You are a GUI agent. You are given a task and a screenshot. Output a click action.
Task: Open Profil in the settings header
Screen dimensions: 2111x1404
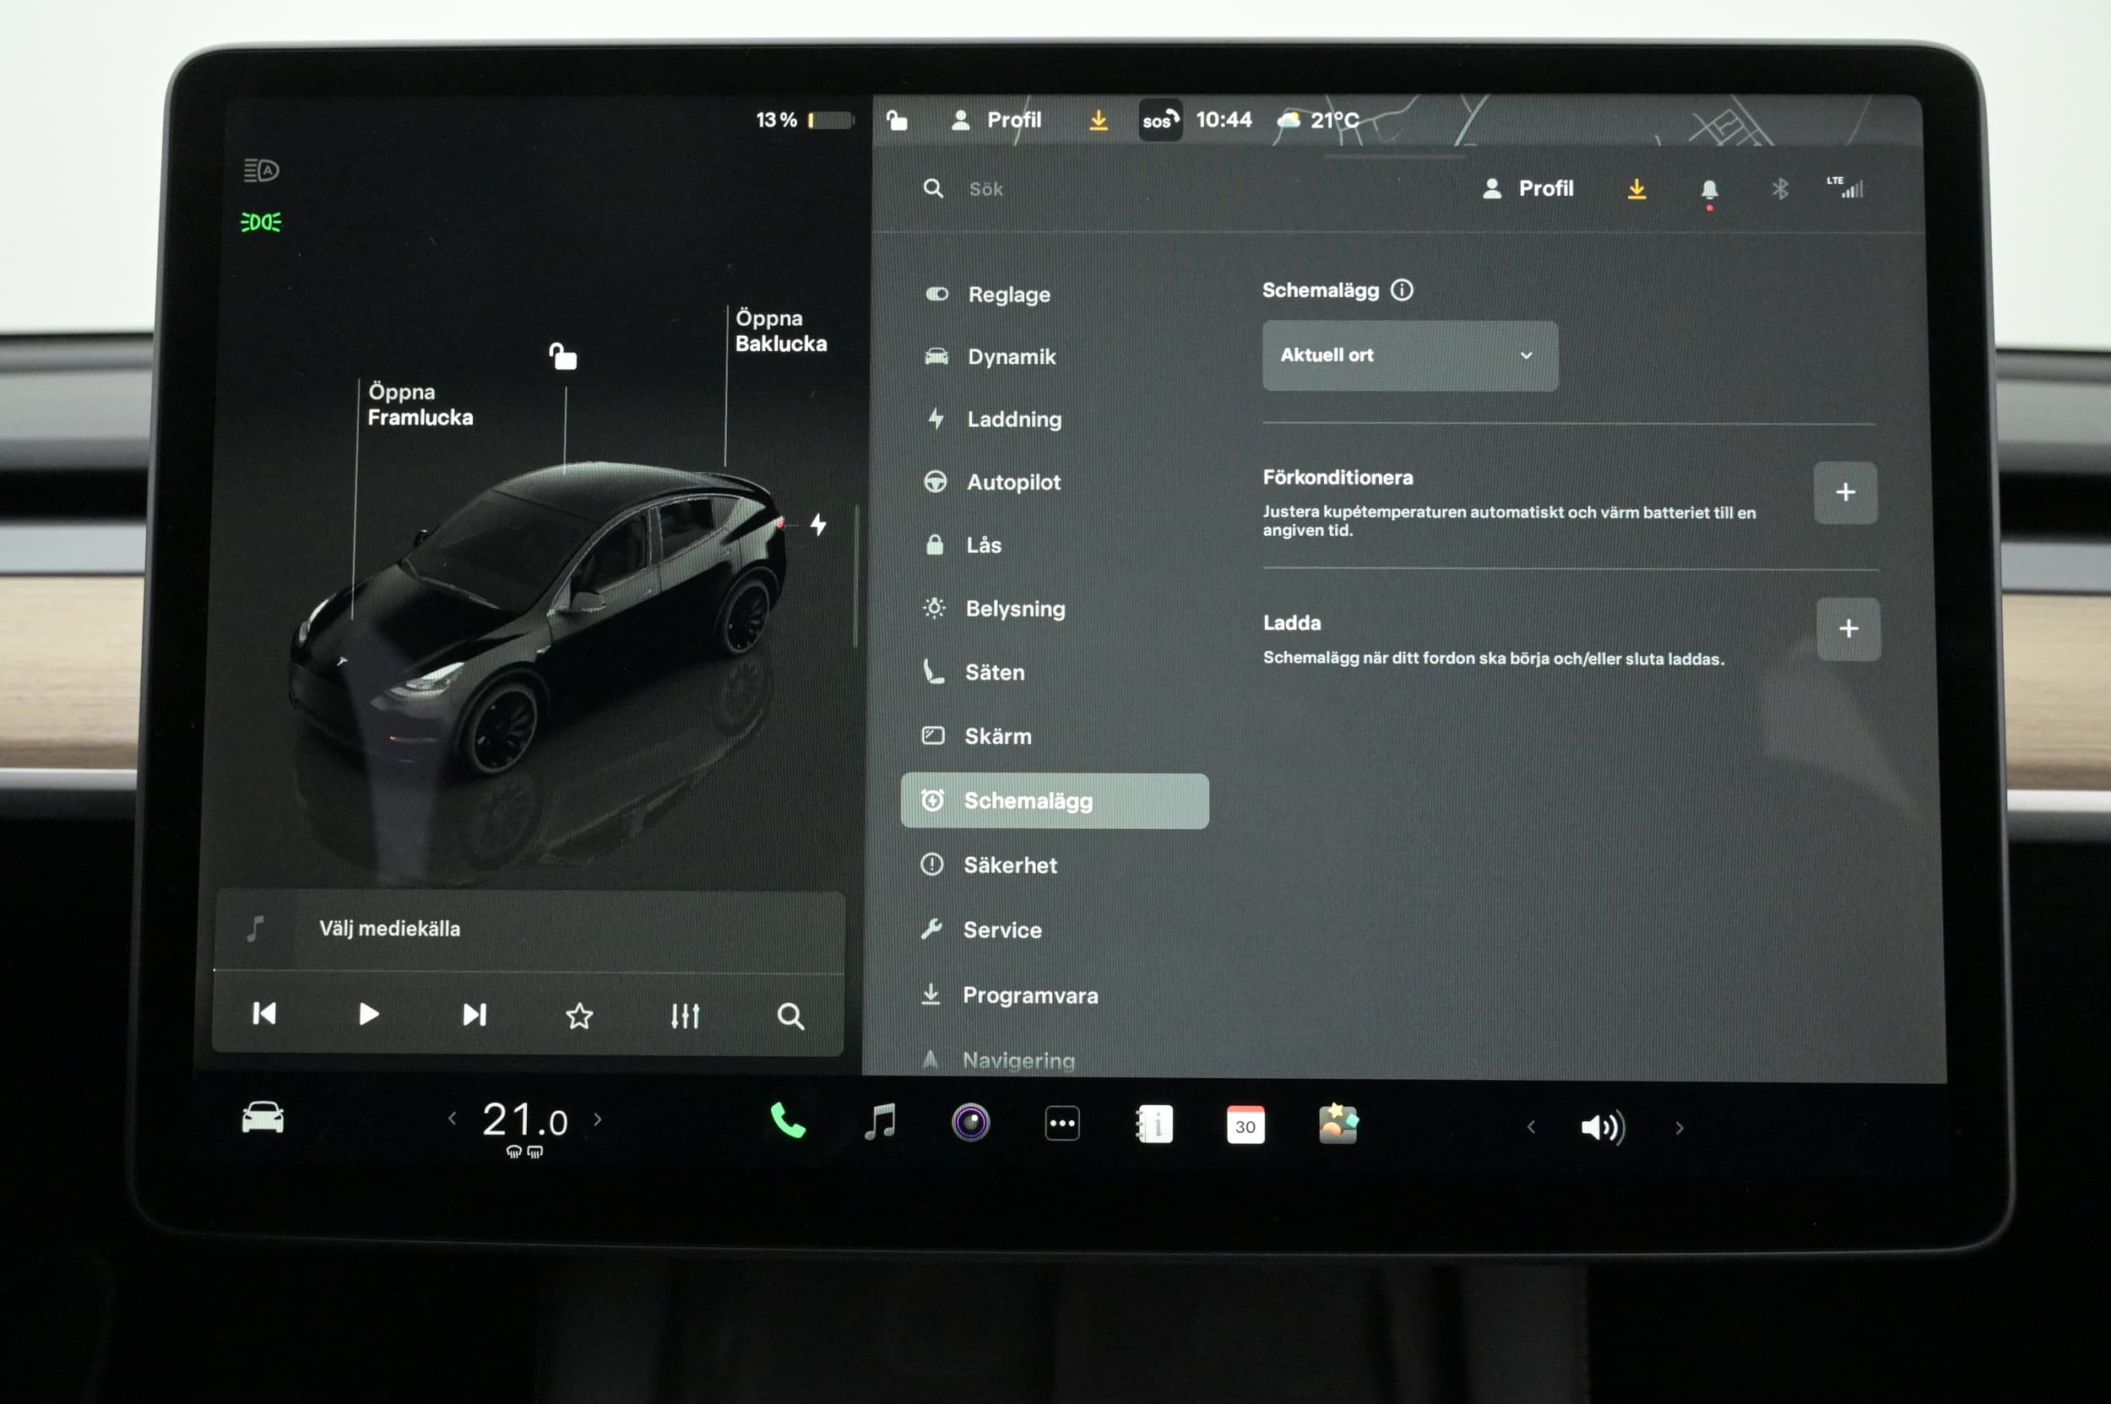(1528, 189)
